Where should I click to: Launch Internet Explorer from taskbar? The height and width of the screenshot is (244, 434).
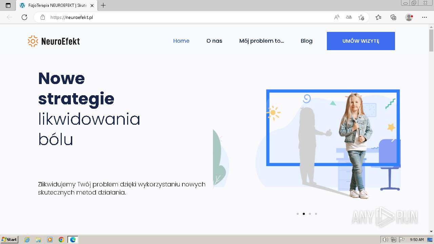27,240
